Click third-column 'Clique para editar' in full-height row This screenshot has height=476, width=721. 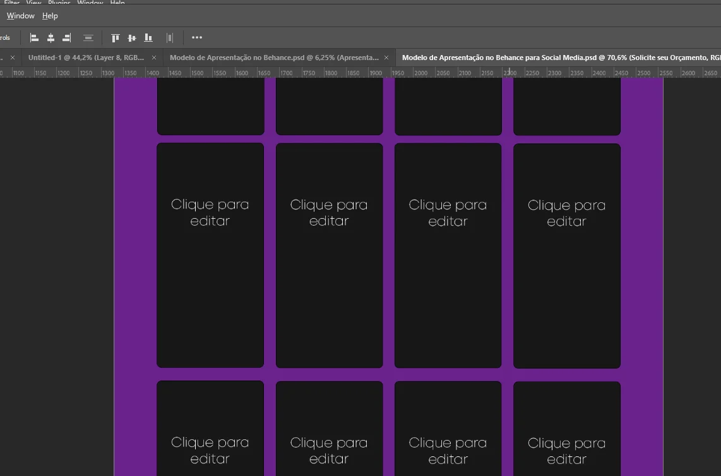(448, 213)
